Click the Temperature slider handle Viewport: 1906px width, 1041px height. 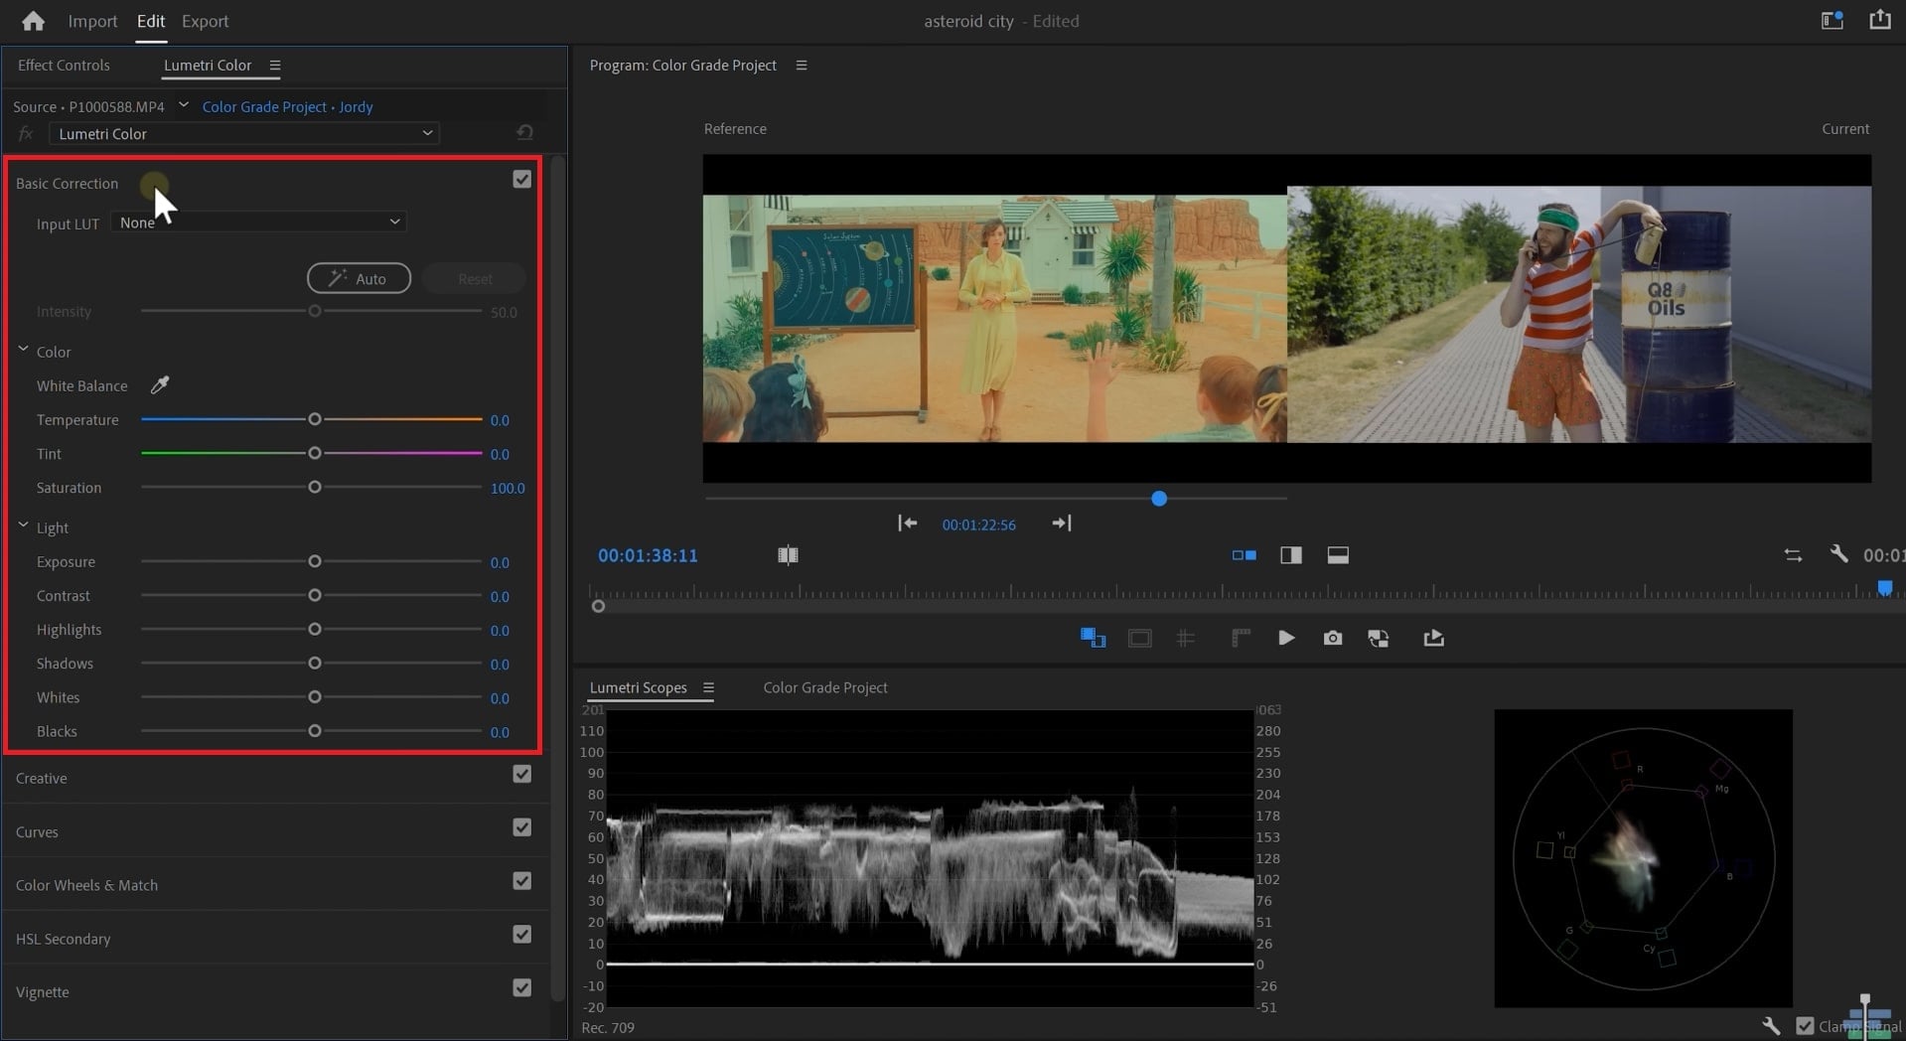(315, 420)
